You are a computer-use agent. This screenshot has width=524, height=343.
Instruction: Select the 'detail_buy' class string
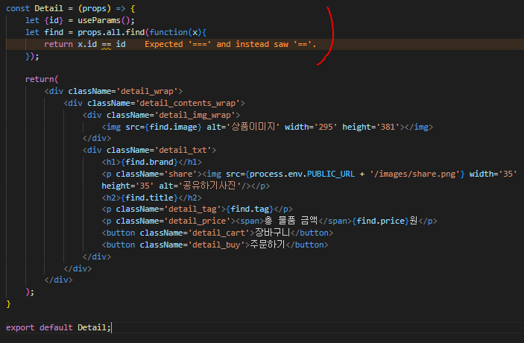pos(216,245)
